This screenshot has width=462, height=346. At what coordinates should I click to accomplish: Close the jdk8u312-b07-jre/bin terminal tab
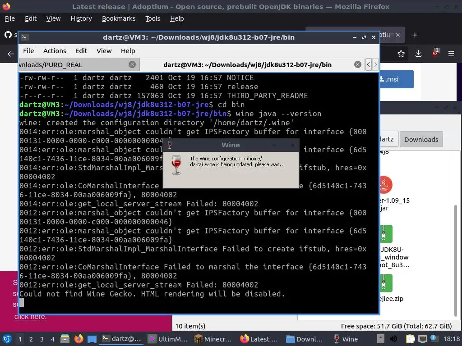[358, 64]
